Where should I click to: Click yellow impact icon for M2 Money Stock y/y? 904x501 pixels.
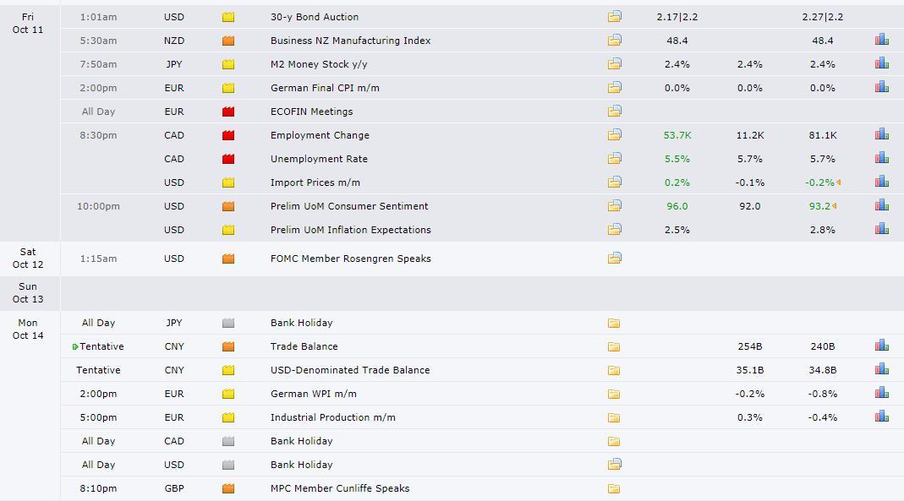(228, 64)
